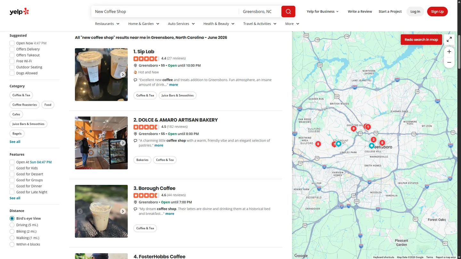Check the Dogs Allowed filter
The width and height of the screenshot is (461, 259).
(x=12, y=73)
